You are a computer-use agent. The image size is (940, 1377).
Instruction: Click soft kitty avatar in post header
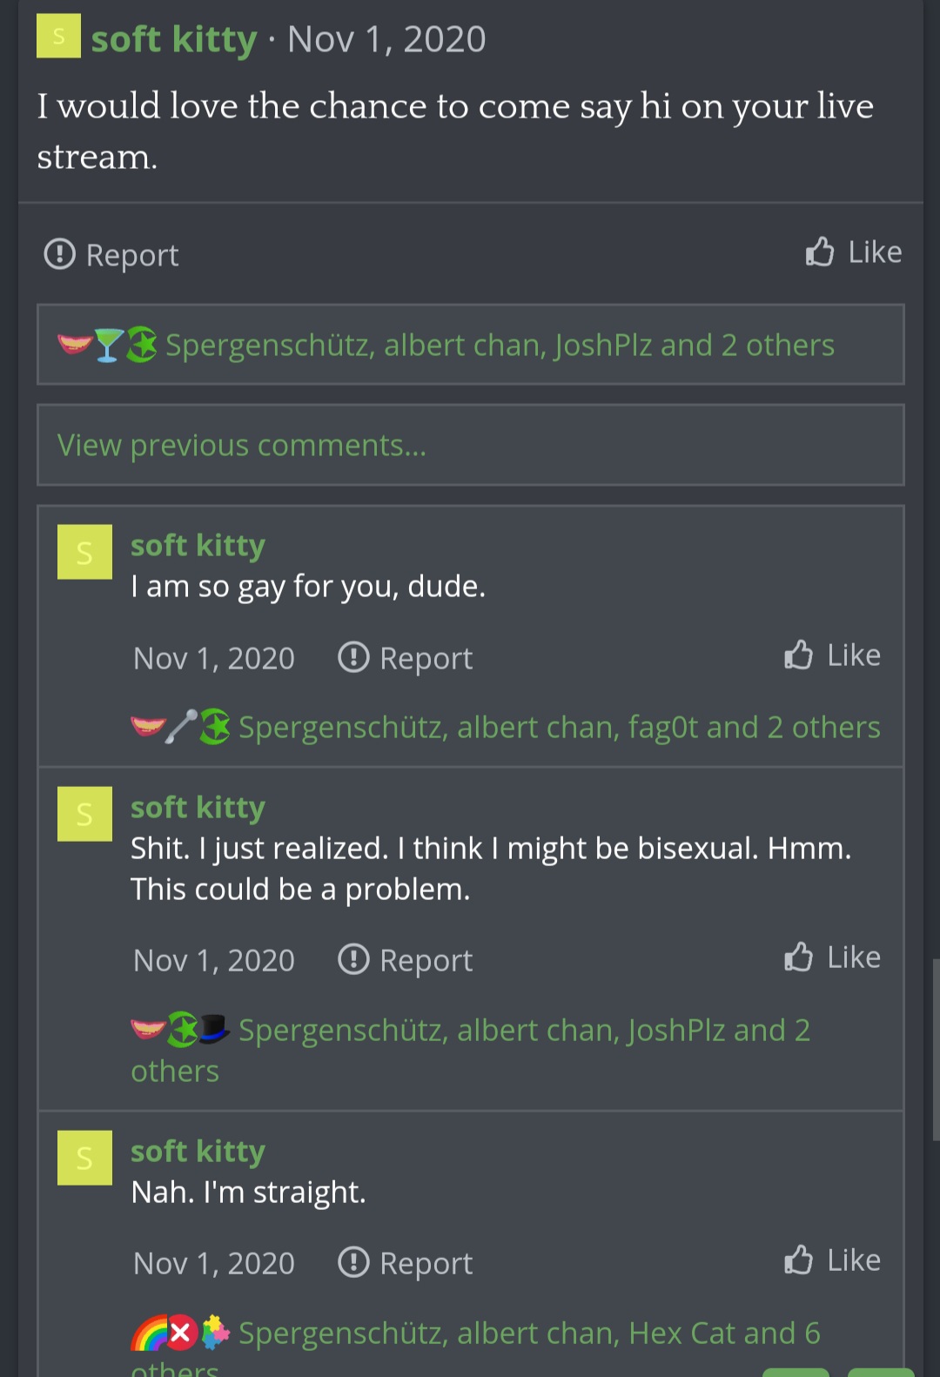pos(58,37)
